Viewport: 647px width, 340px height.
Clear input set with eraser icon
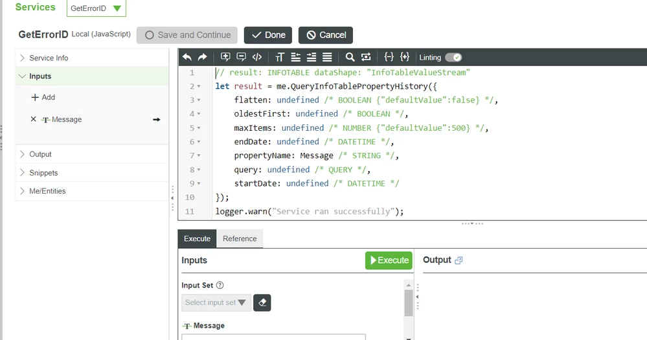tap(262, 303)
